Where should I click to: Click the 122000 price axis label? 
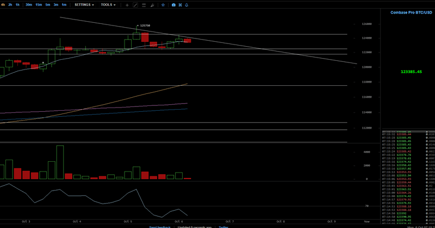[366, 52]
